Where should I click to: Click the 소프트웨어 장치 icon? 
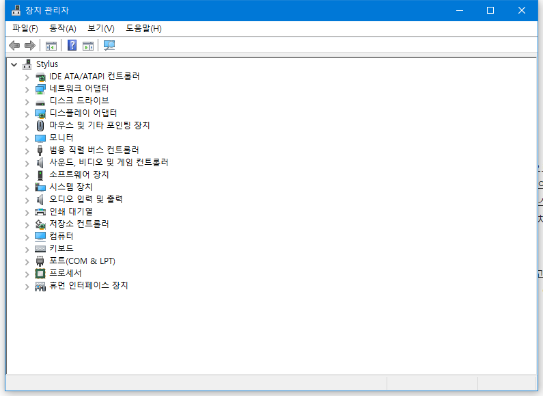pyautogui.click(x=40, y=175)
